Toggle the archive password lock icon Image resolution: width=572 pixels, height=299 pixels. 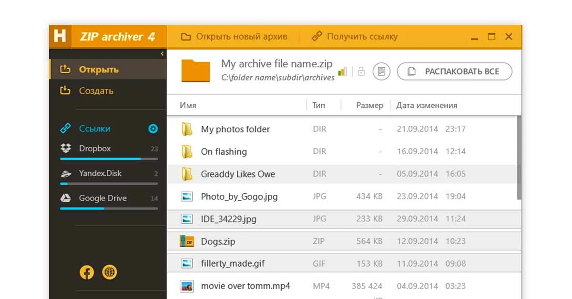[x=361, y=70]
